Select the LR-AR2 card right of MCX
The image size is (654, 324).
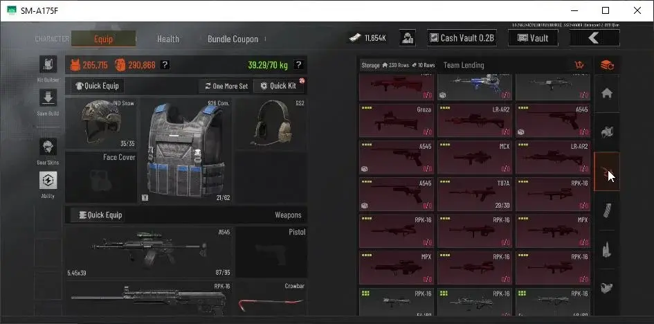click(x=553, y=158)
